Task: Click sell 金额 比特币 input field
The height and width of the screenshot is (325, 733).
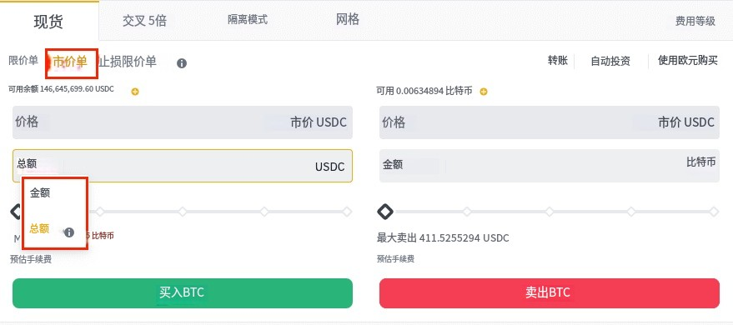Action: click(550, 166)
